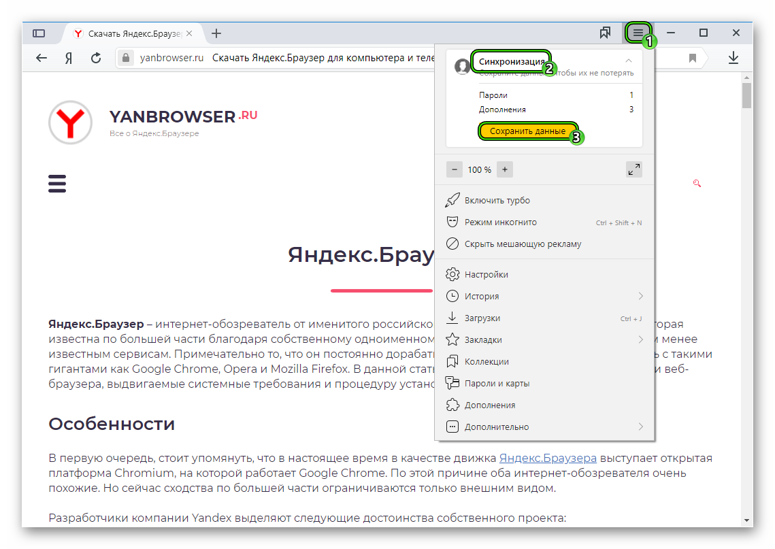Open Пароли и карты
Image resolution: width=775 pixels, height=549 pixels.
coord(544,383)
